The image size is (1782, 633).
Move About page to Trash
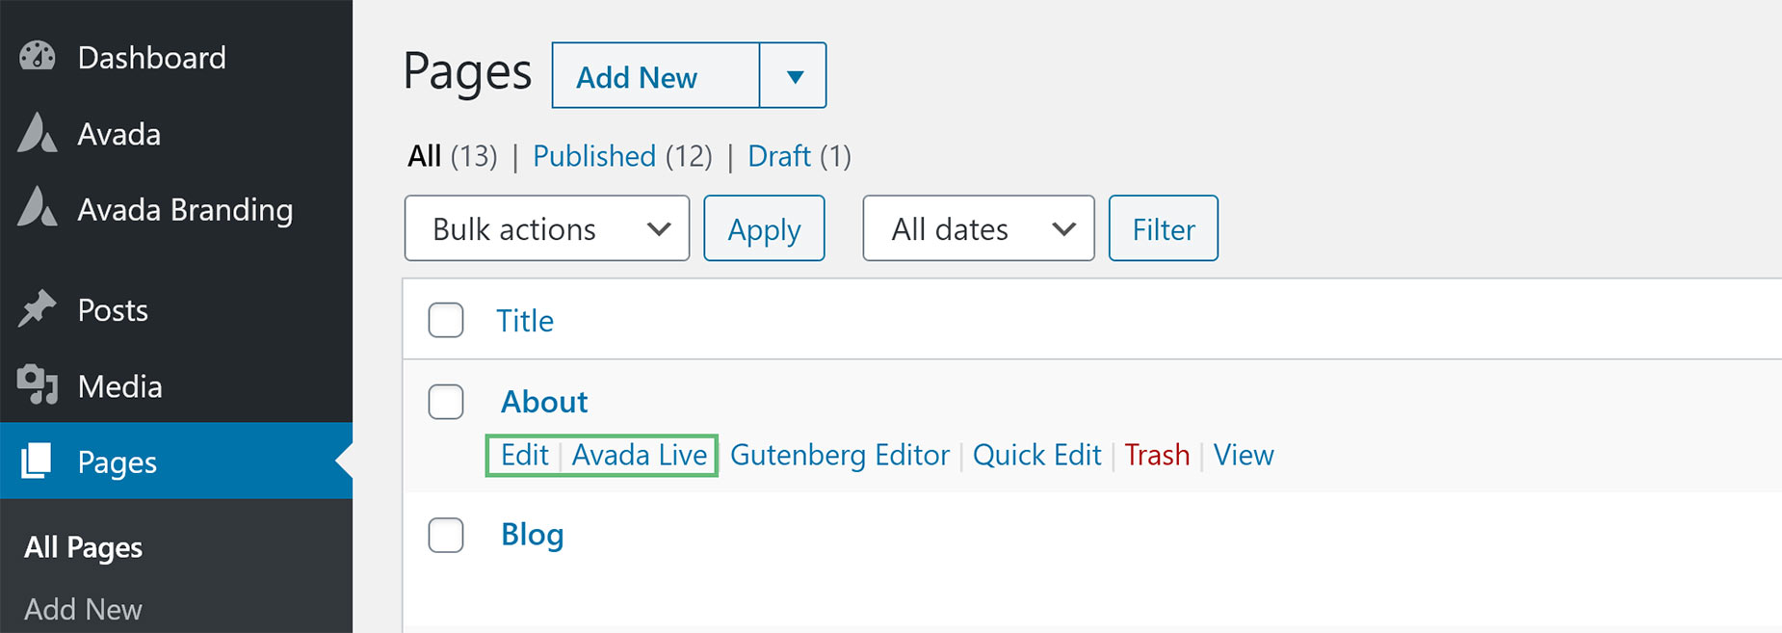click(1157, 455)
